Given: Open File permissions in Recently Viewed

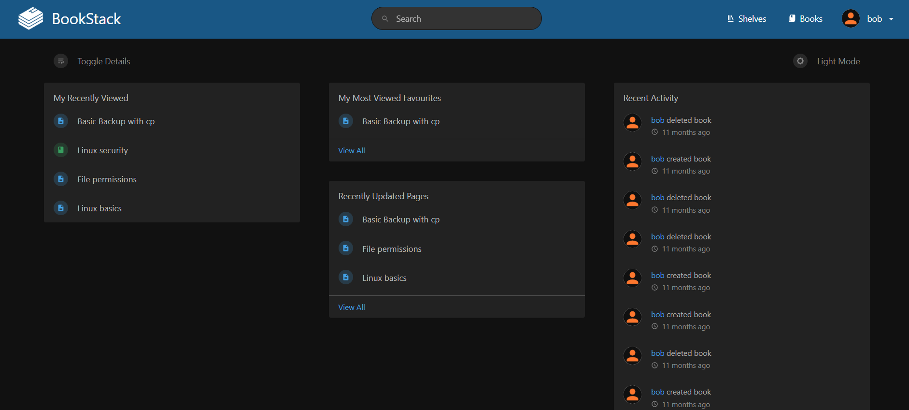Looking at the screenshot, I should [107, 179].
